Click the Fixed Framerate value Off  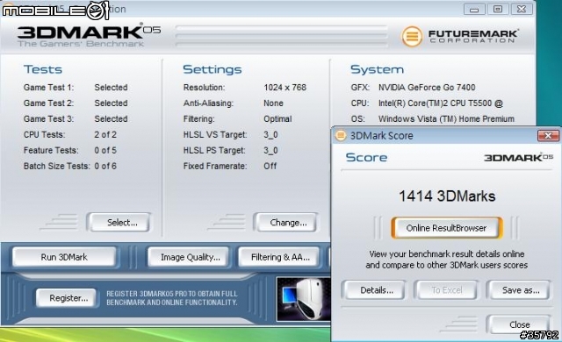pyautogui.click(x=270, y=166)
